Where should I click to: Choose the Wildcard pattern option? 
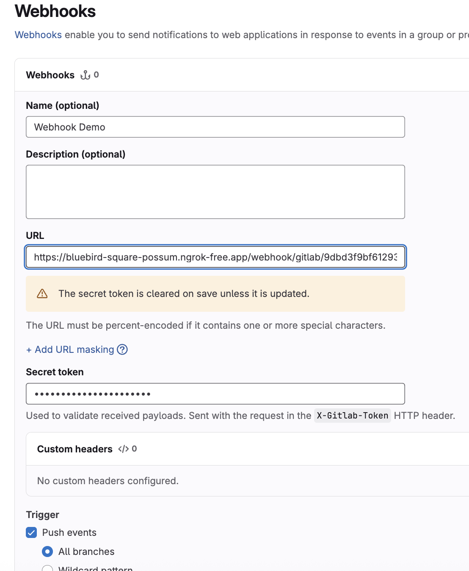point(47,568)
